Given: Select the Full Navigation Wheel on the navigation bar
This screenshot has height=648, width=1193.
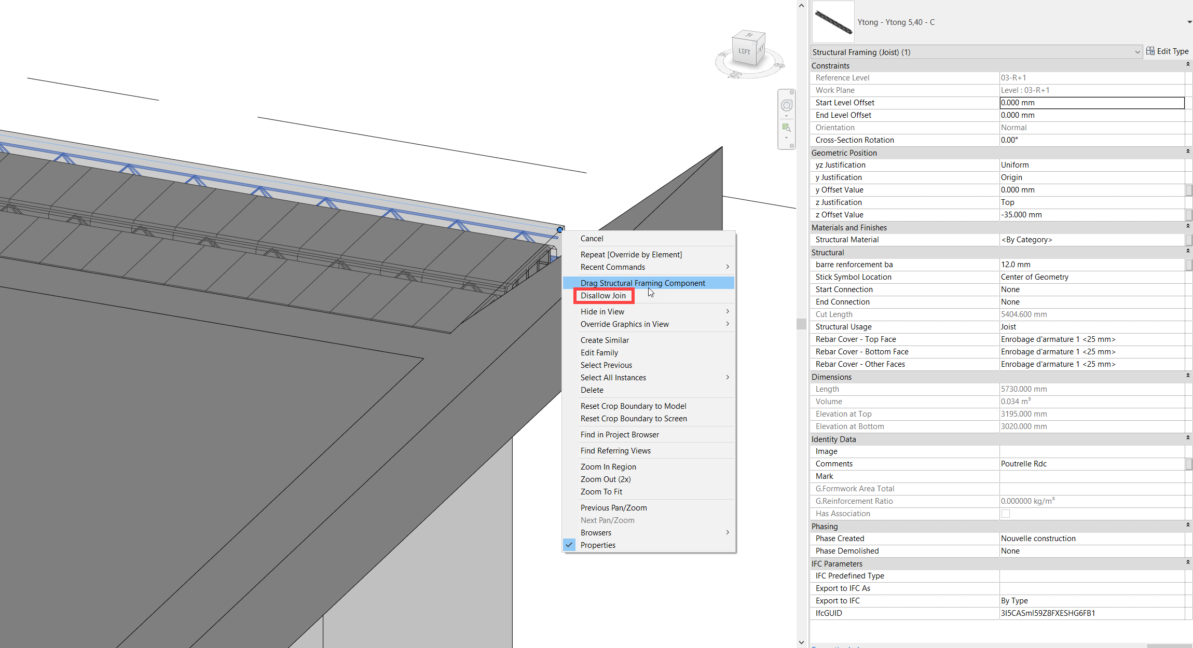Looking at the screenshot, I should tap(786, 105).
